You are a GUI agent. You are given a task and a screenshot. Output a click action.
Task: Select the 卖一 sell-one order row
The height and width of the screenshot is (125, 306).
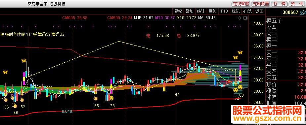pyautogui.click(x=286, y=46)
